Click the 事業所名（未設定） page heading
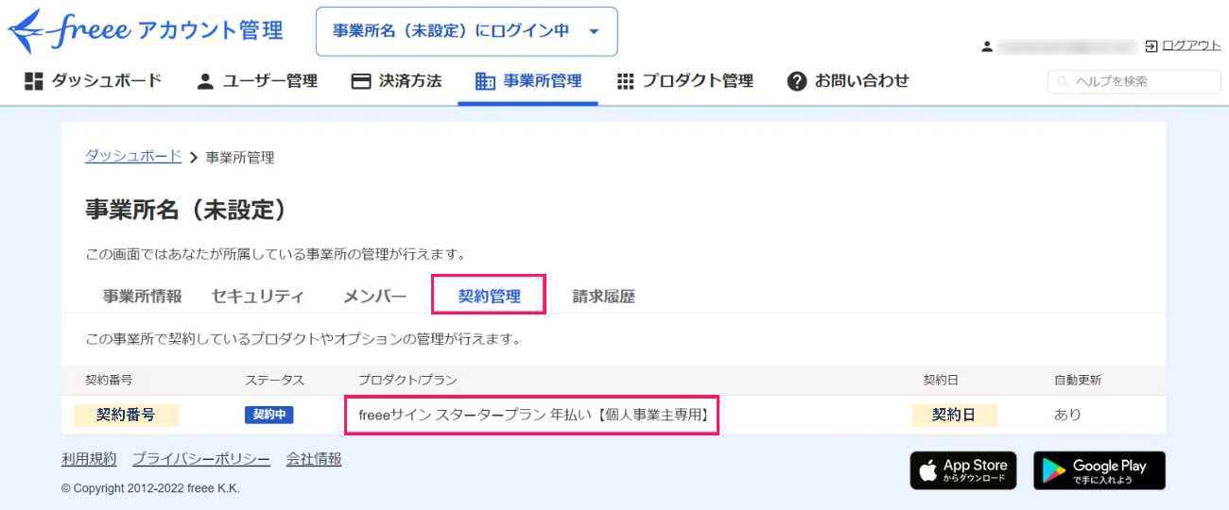 186,210
